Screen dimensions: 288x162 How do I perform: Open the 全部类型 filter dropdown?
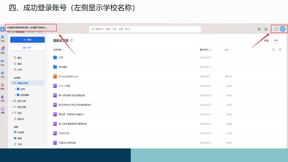tap(59, 50)
